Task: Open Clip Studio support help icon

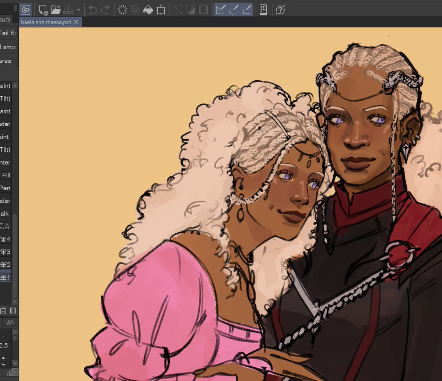Action: (x=281, y=10)
